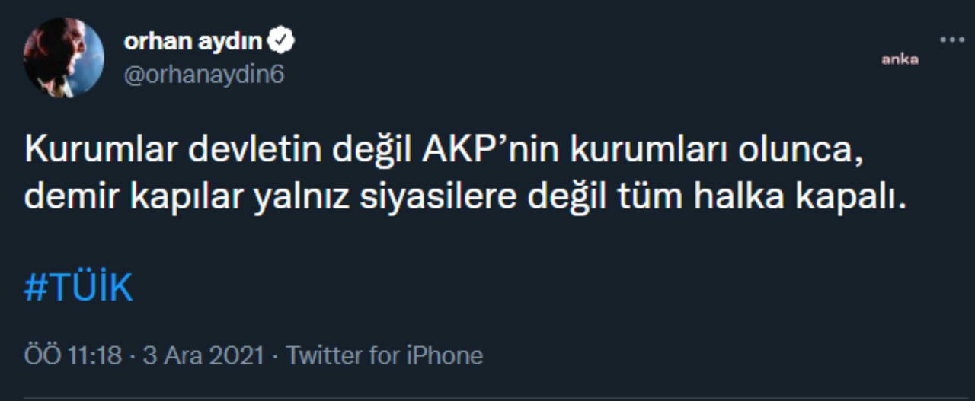The image size is (975, 401).
Task: Click the verified badge next to orhan aydın
Action: 283,43
